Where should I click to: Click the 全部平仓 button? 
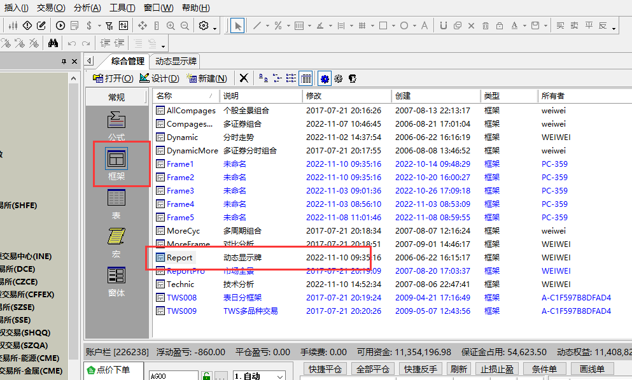tap(373, 369)
